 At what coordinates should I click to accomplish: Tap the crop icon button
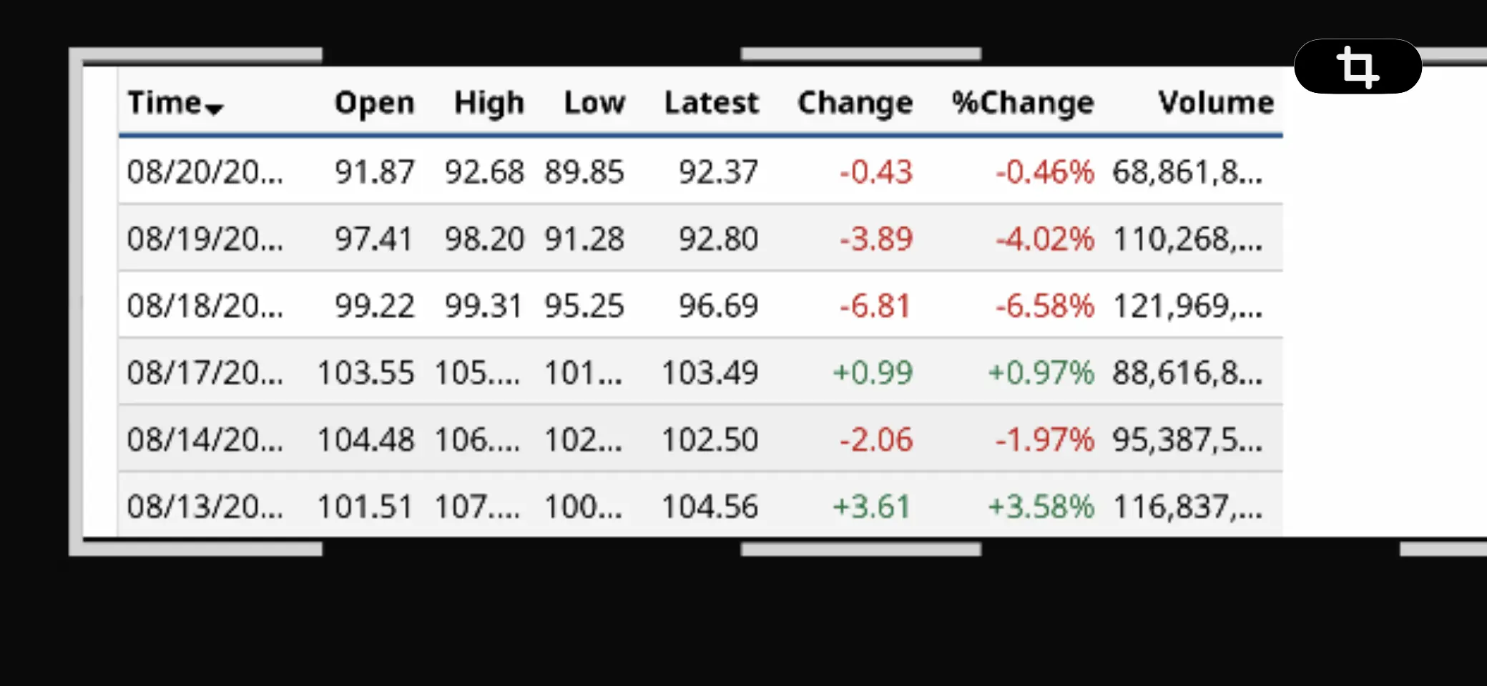tap(1358, 66)
